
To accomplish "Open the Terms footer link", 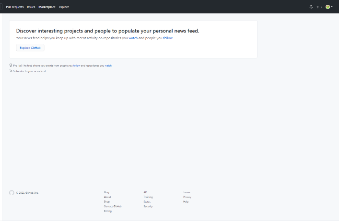I will 187,192.
